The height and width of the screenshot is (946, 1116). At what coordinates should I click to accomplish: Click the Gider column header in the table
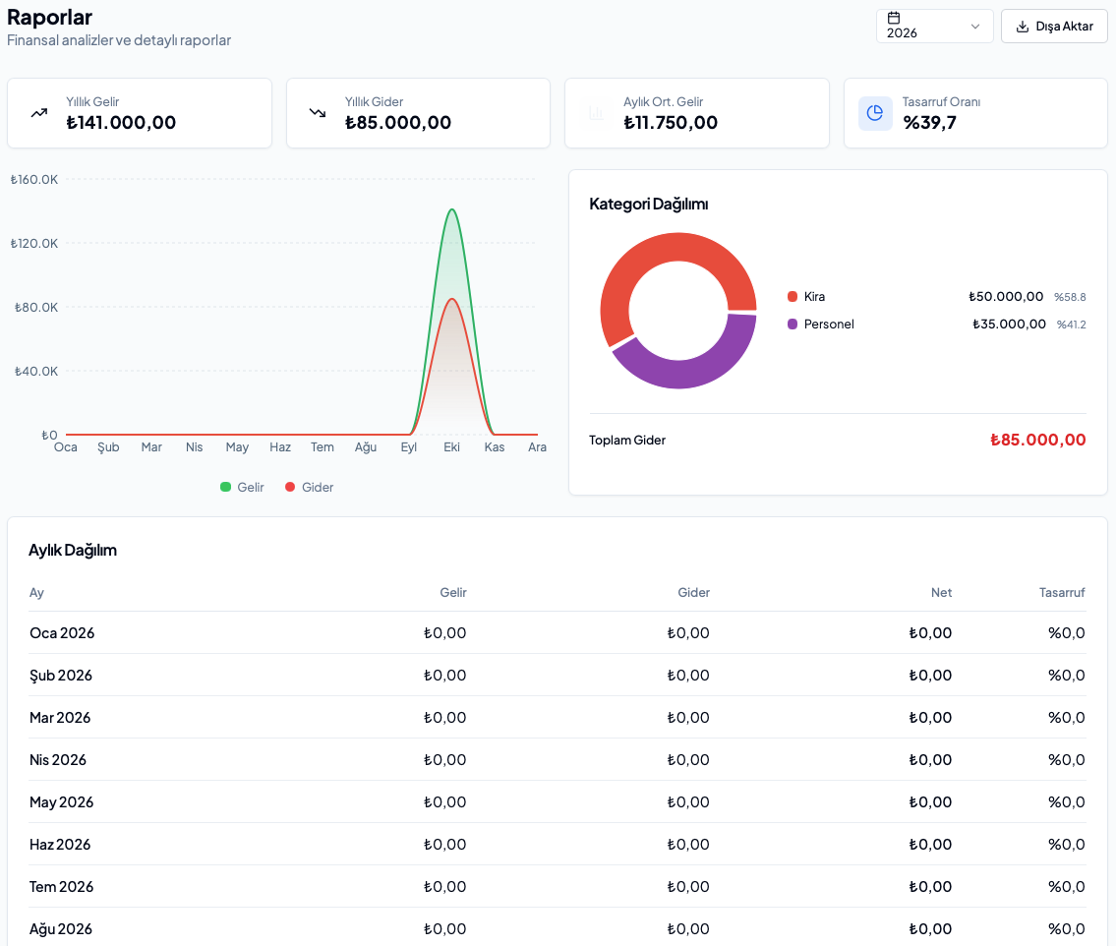click(x=693, y=593)
